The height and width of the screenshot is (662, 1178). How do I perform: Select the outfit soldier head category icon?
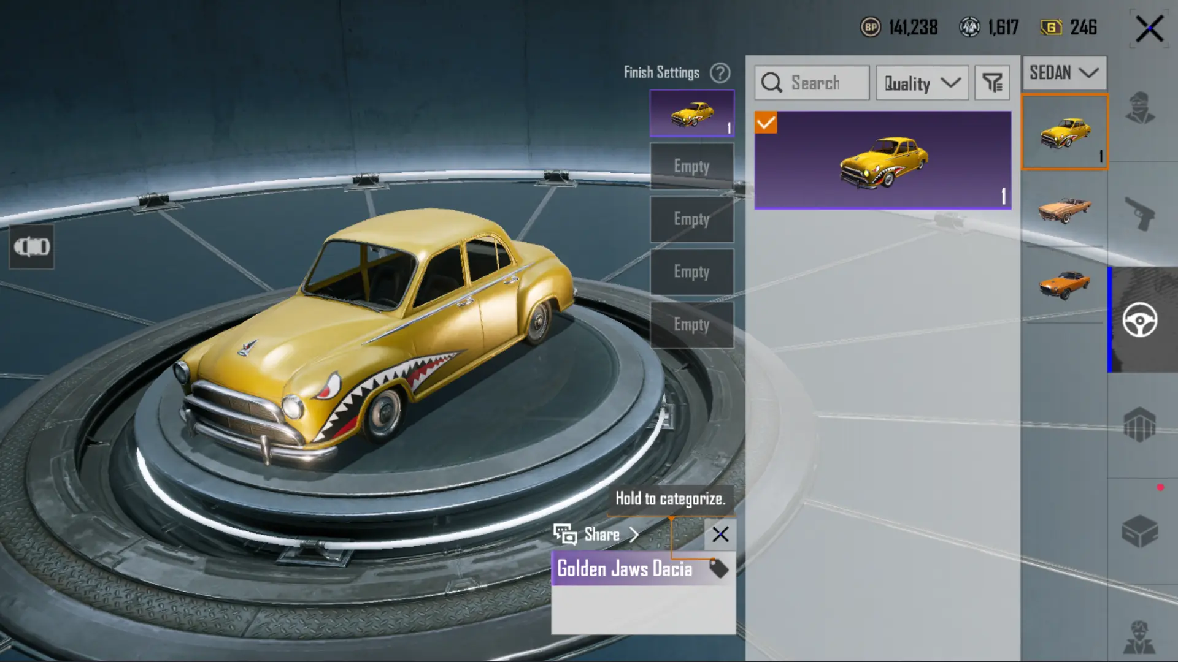pyautogui.click(x=1140, y=108)
